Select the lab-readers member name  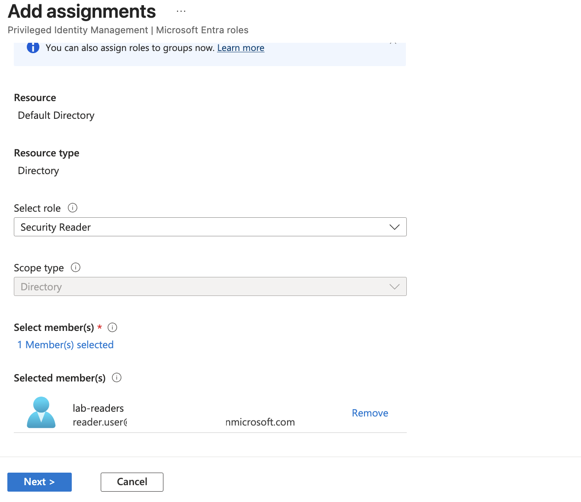98,408
